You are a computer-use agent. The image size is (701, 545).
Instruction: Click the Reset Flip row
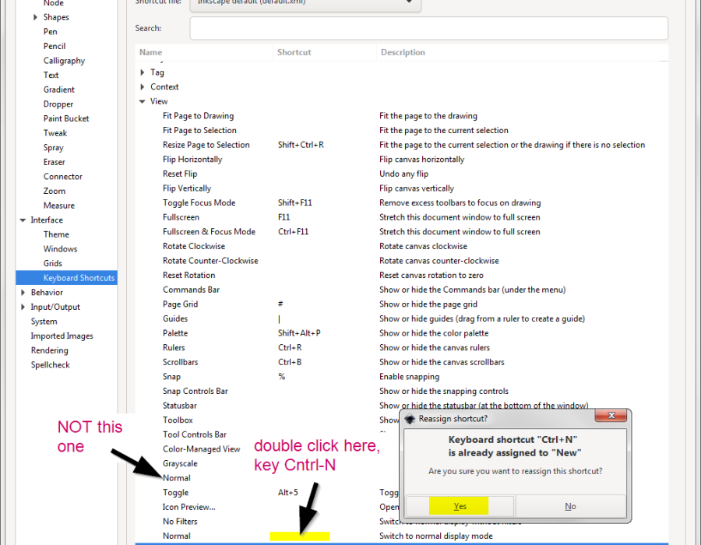tap(401, 174)
